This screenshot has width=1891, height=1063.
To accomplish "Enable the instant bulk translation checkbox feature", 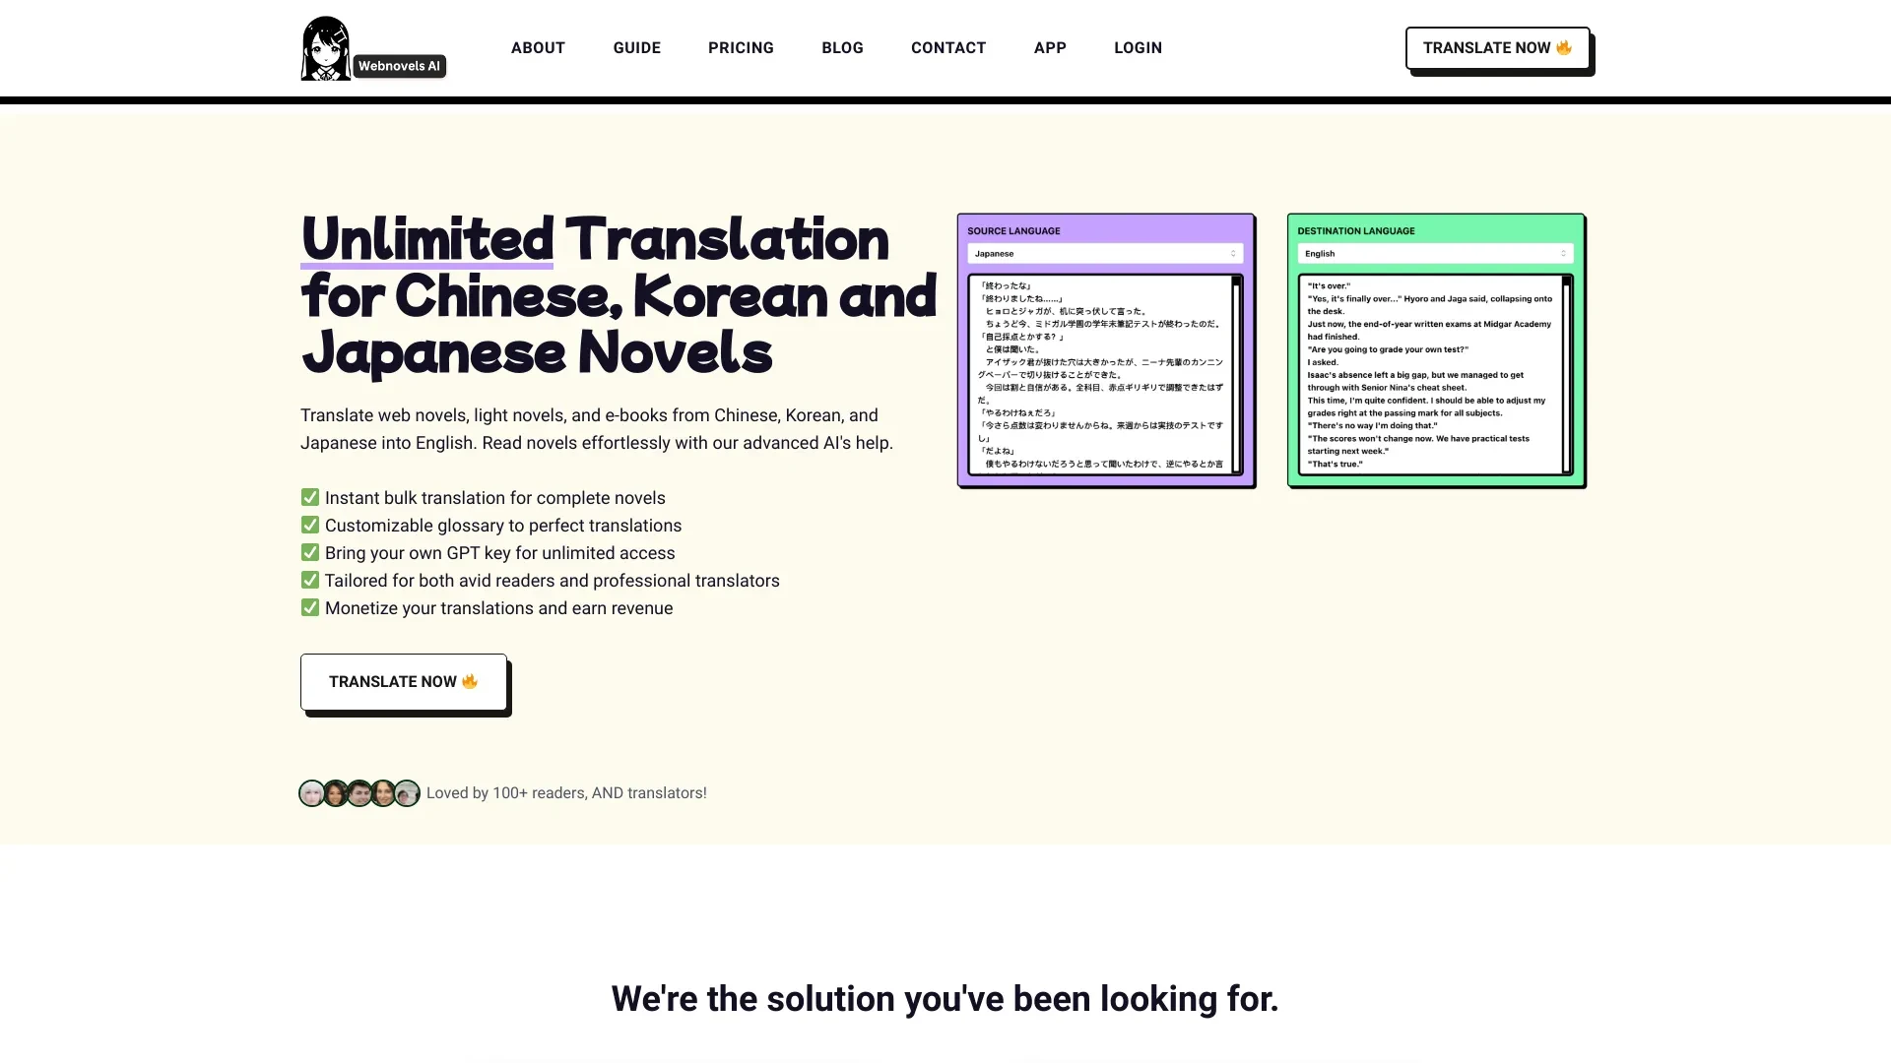I will (308, 496).
